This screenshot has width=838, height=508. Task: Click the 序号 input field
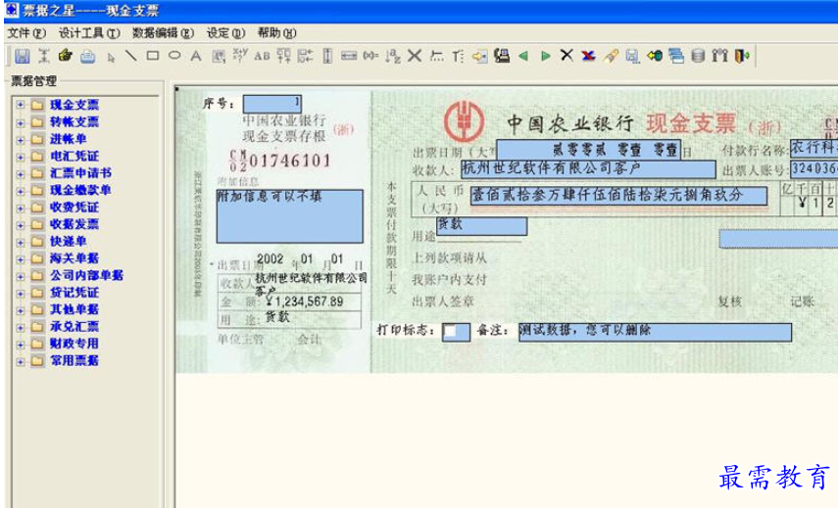click(272, 104)
